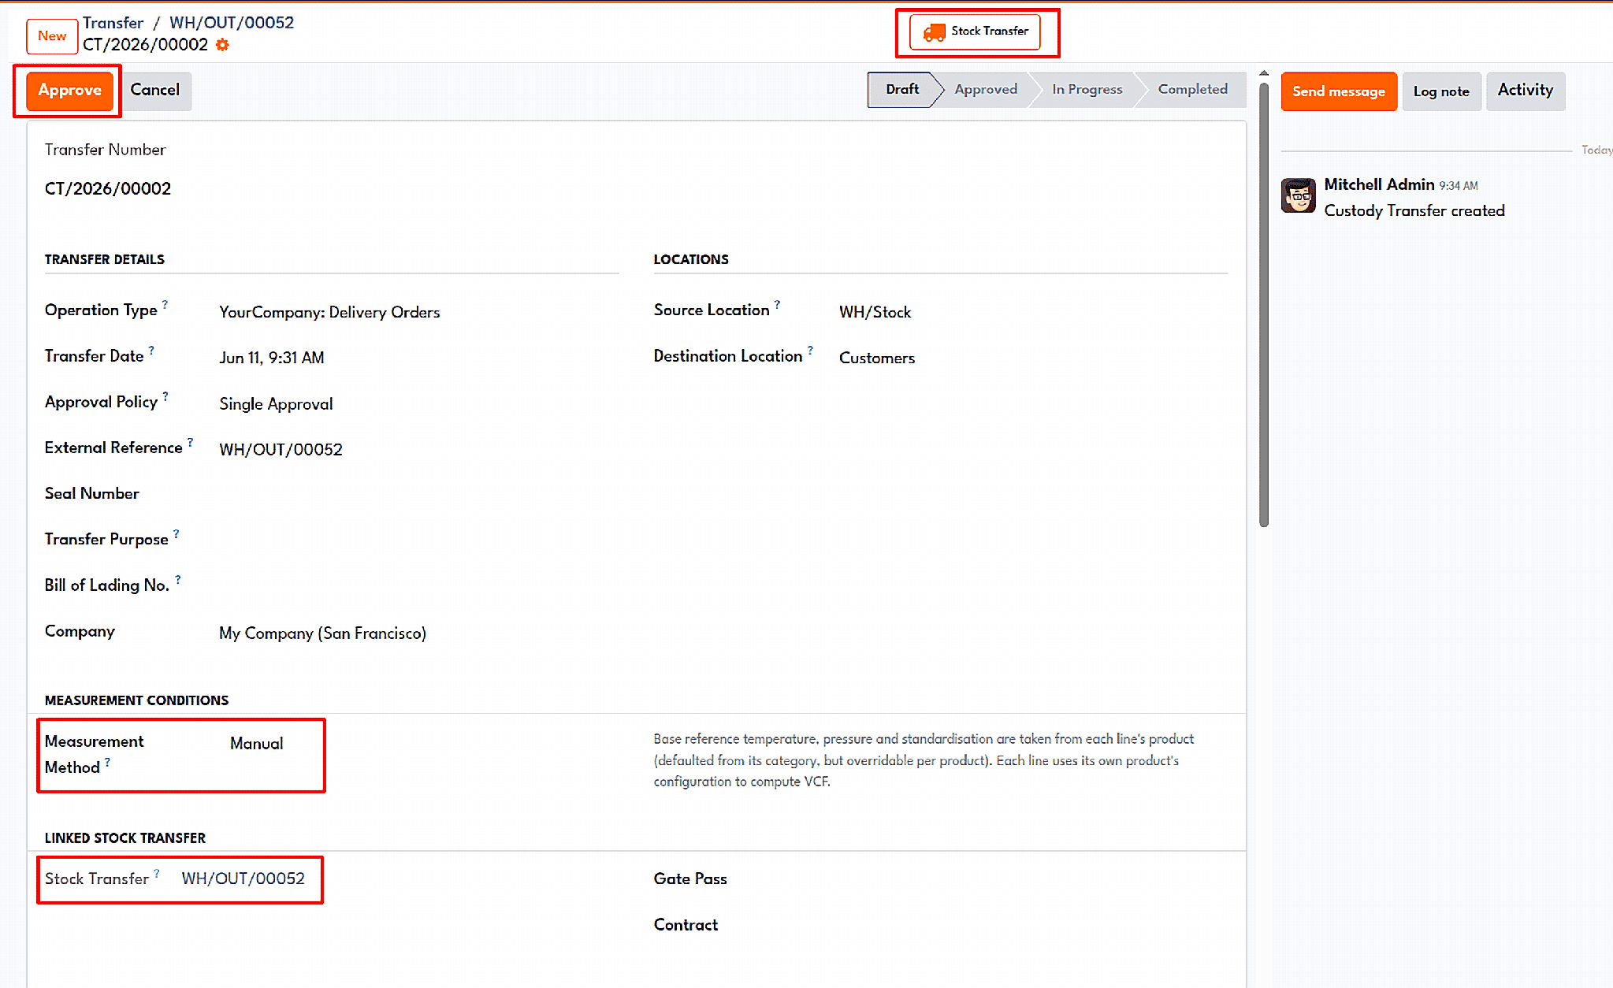
Task: Select the In Progress status stage
Action: click(x=1087, y=89)
